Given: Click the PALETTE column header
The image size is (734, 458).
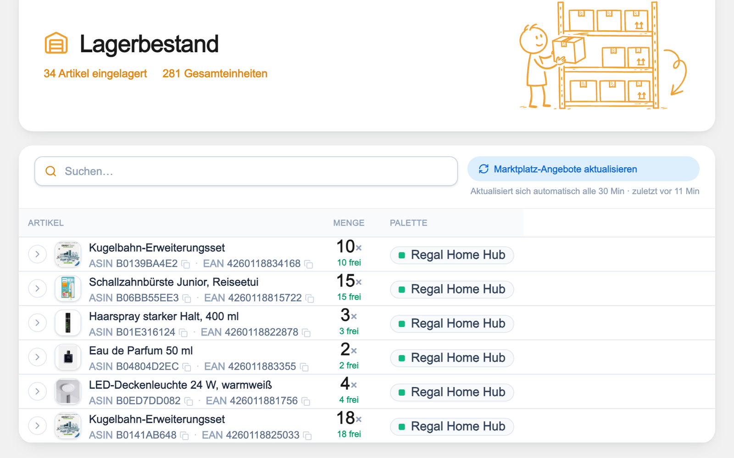Looking at the screenshot, I should pos(408,223).
